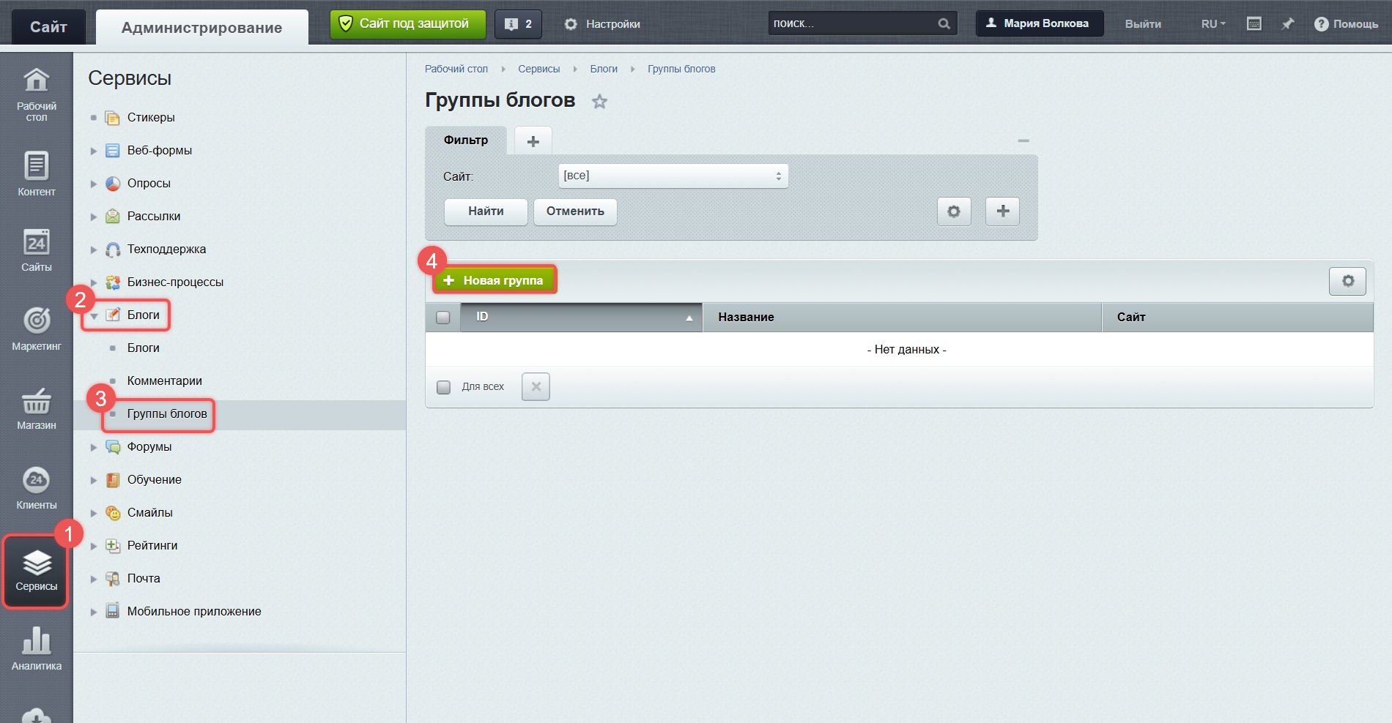Viewport: 1392px width, 723px height.
Task: Select the Администрирование tab
Action: (202, 28)
